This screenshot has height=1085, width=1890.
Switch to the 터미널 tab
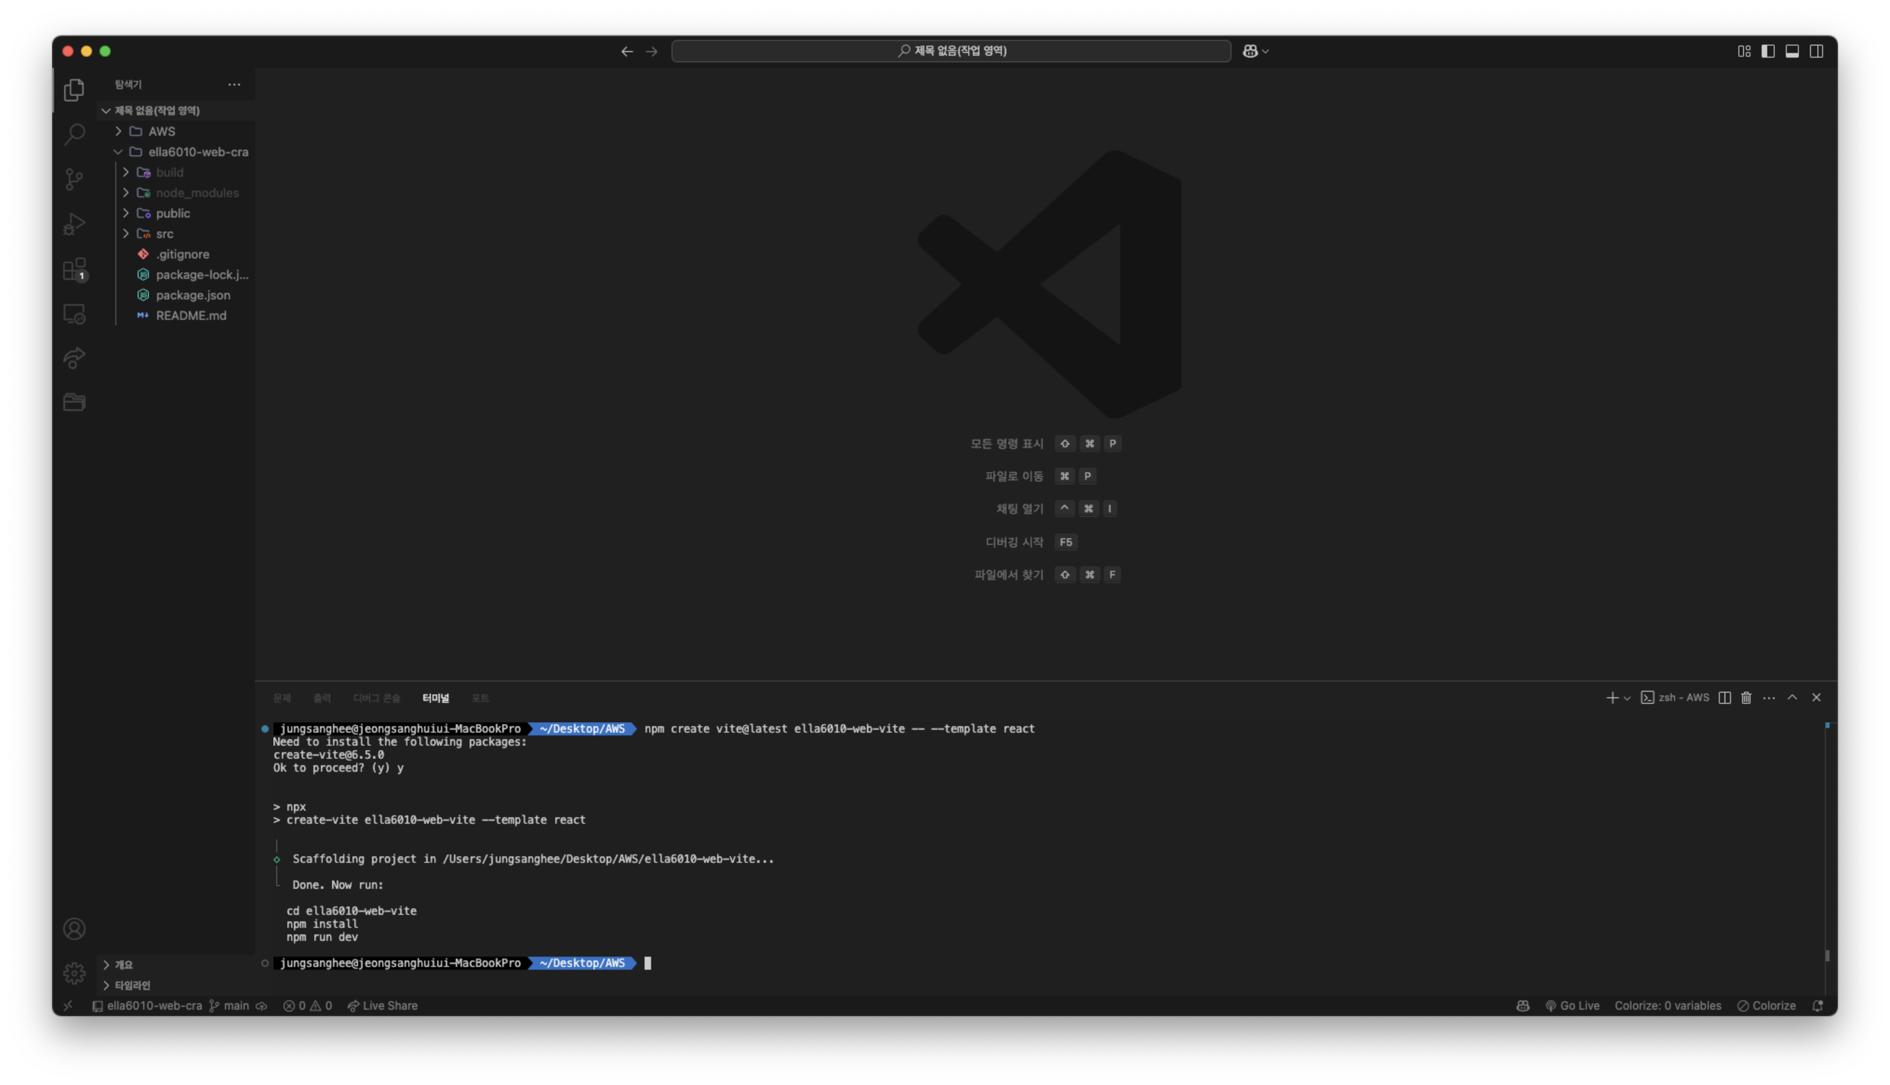click(x=435, y=698)
